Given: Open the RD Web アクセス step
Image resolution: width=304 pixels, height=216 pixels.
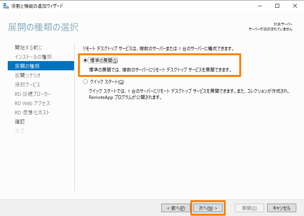Looking at the screenshot, I should [x=33, y=103].
